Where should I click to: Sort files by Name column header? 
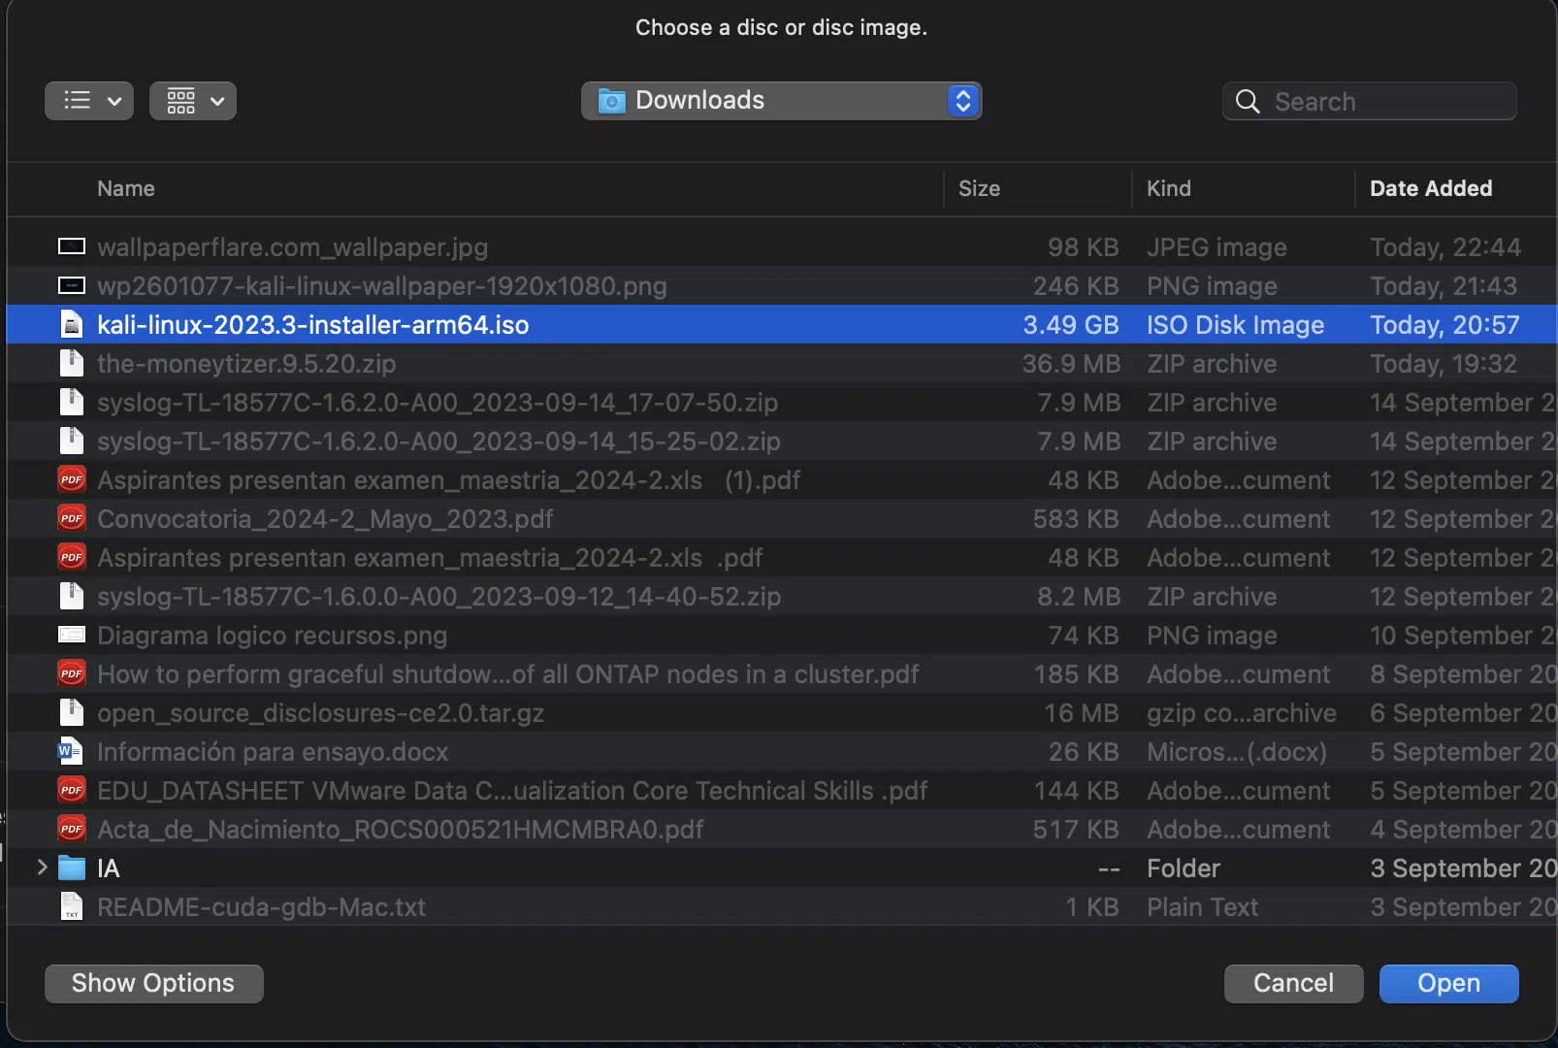point(126,189)
